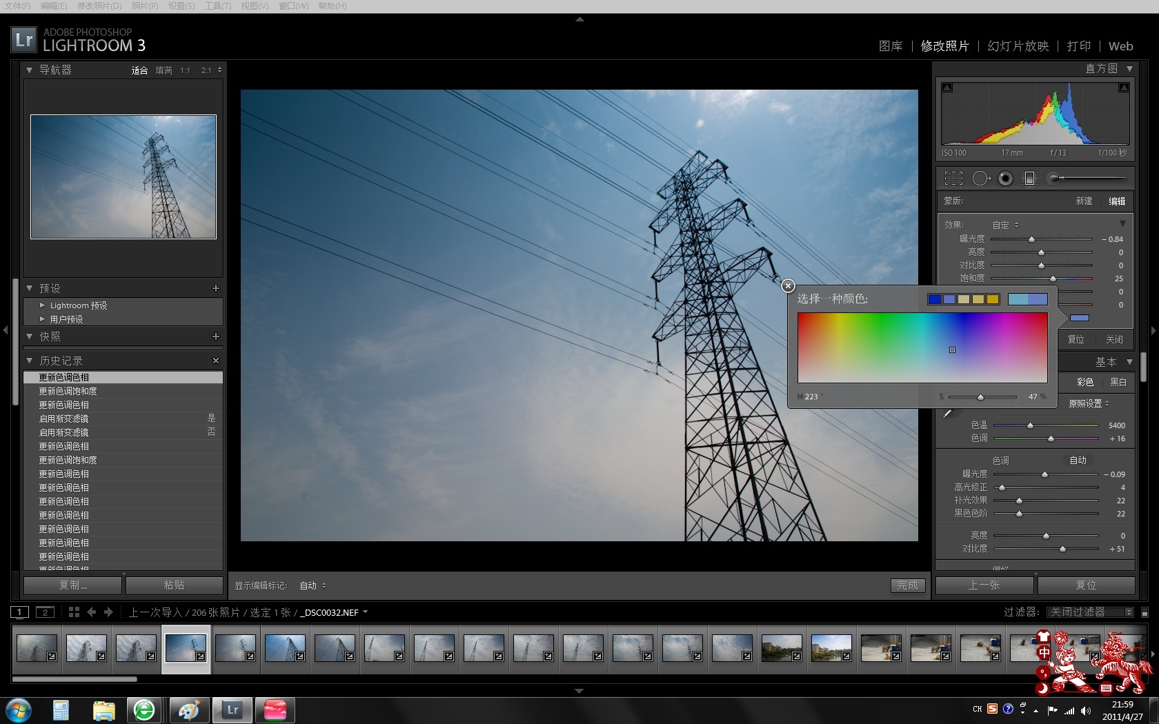This screenshot has height=724, width=1159.
Task: Collapse the 历史记录 panel
Action: pos(29,361)
